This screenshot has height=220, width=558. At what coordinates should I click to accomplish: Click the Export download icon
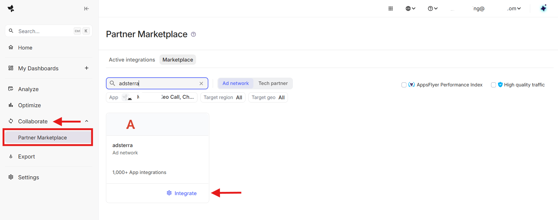pos(11,156)
